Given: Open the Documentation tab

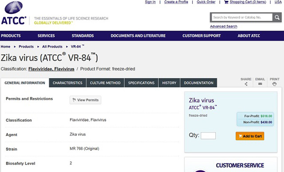Looking at the screenshot, I should click(x=199, y=83).
